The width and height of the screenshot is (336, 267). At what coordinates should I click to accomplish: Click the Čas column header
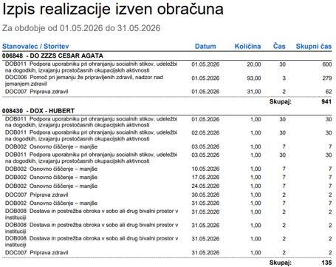point(279,46)
